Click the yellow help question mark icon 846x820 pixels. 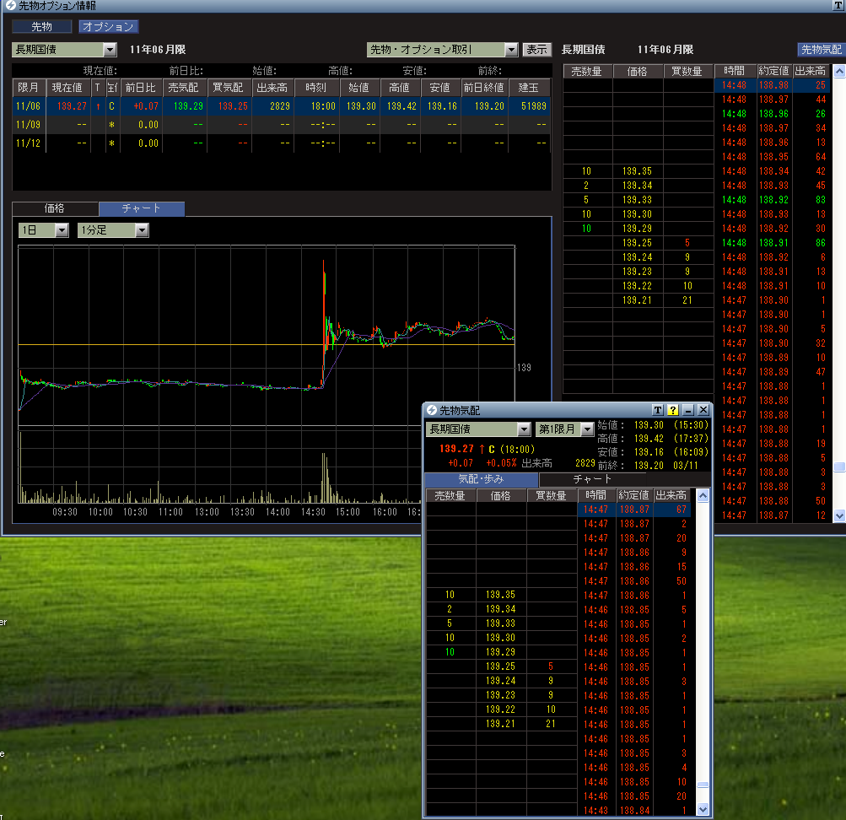pos(673,410)
